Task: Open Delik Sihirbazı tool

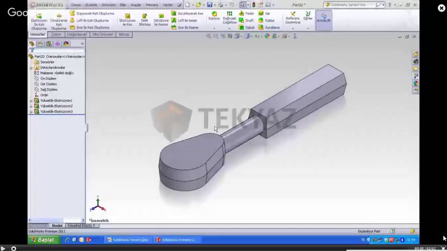Action: point(145,20)
